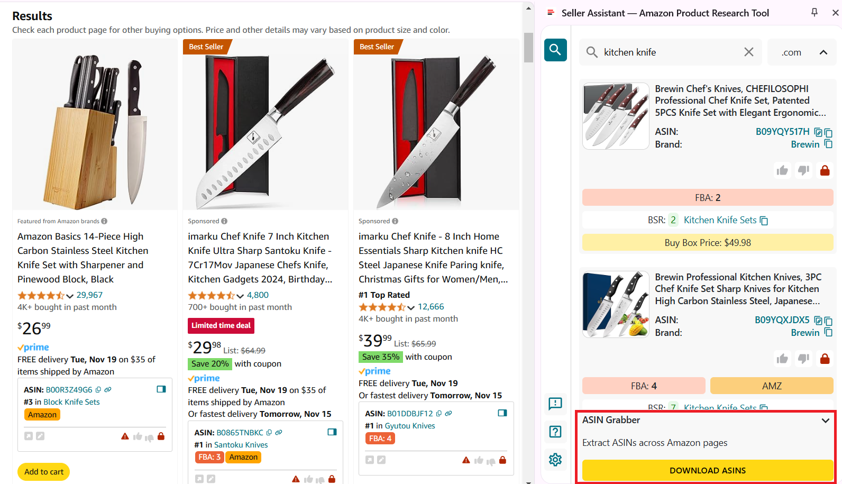Pin the Seller Assistant side panel

click(x=814, y=12)
